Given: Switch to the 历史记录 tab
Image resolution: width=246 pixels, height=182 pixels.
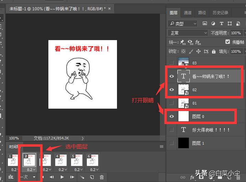Looking at the screenshot, I should point(220,13).
